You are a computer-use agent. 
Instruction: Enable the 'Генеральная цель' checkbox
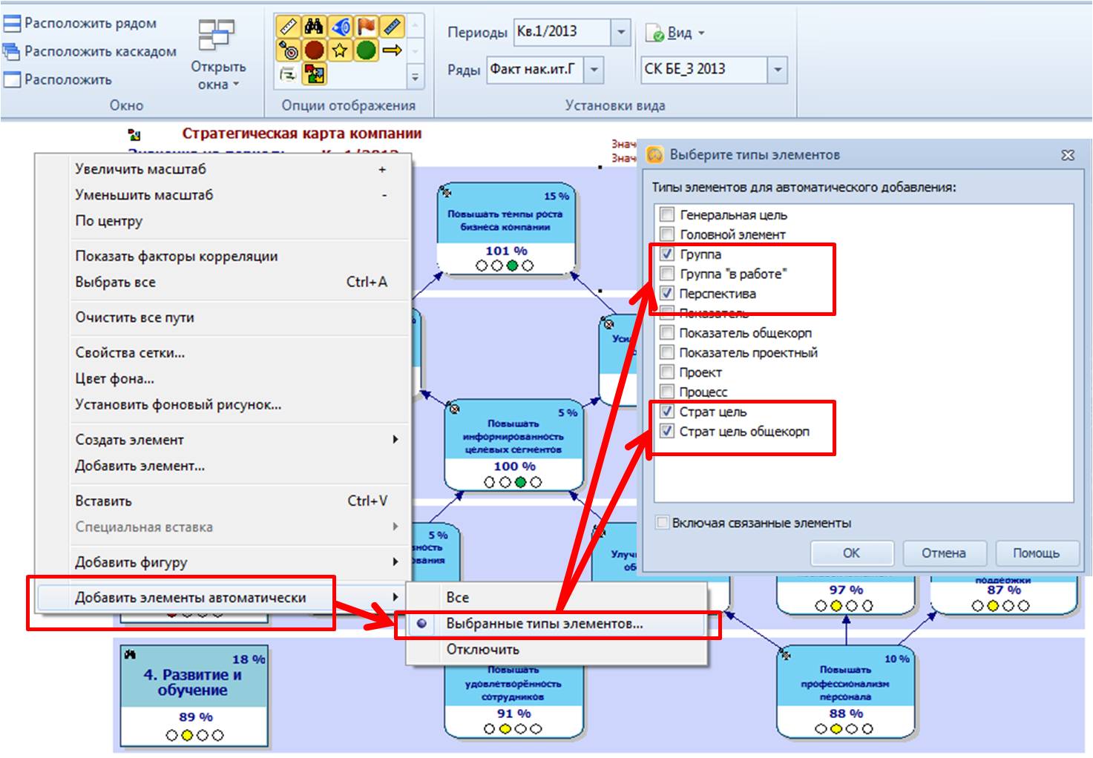[x=667, y=214]
